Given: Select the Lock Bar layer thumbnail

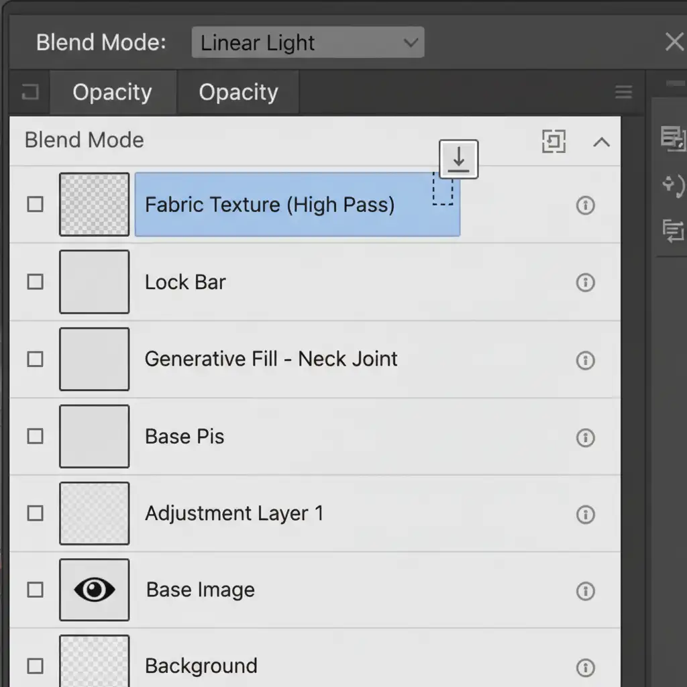Looking at the screenshot, I should pos(94,282).
